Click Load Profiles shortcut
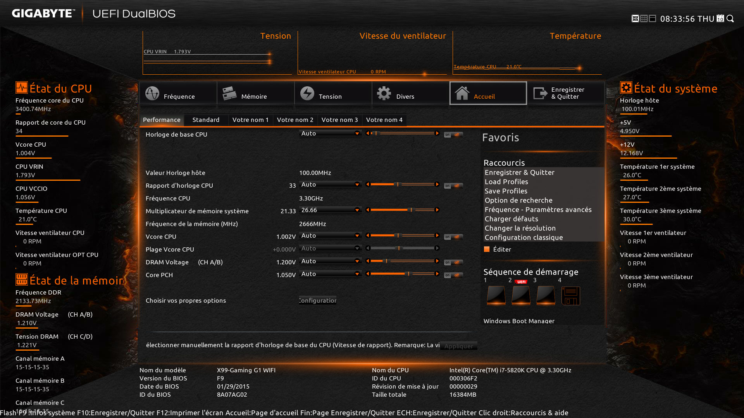 tap(506, 182)
